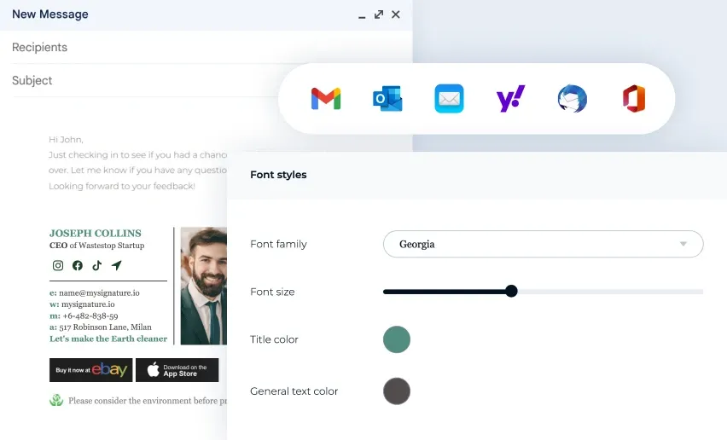Click the Font styles panel heading

pyautogui.click(x=278, y=175)
